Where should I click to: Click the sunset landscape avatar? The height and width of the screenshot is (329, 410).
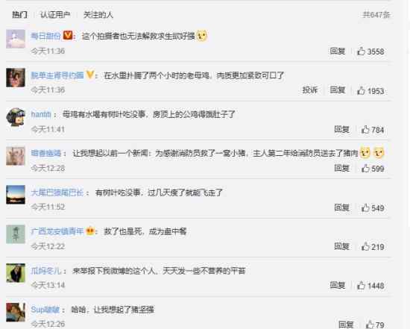coord(16,195)
